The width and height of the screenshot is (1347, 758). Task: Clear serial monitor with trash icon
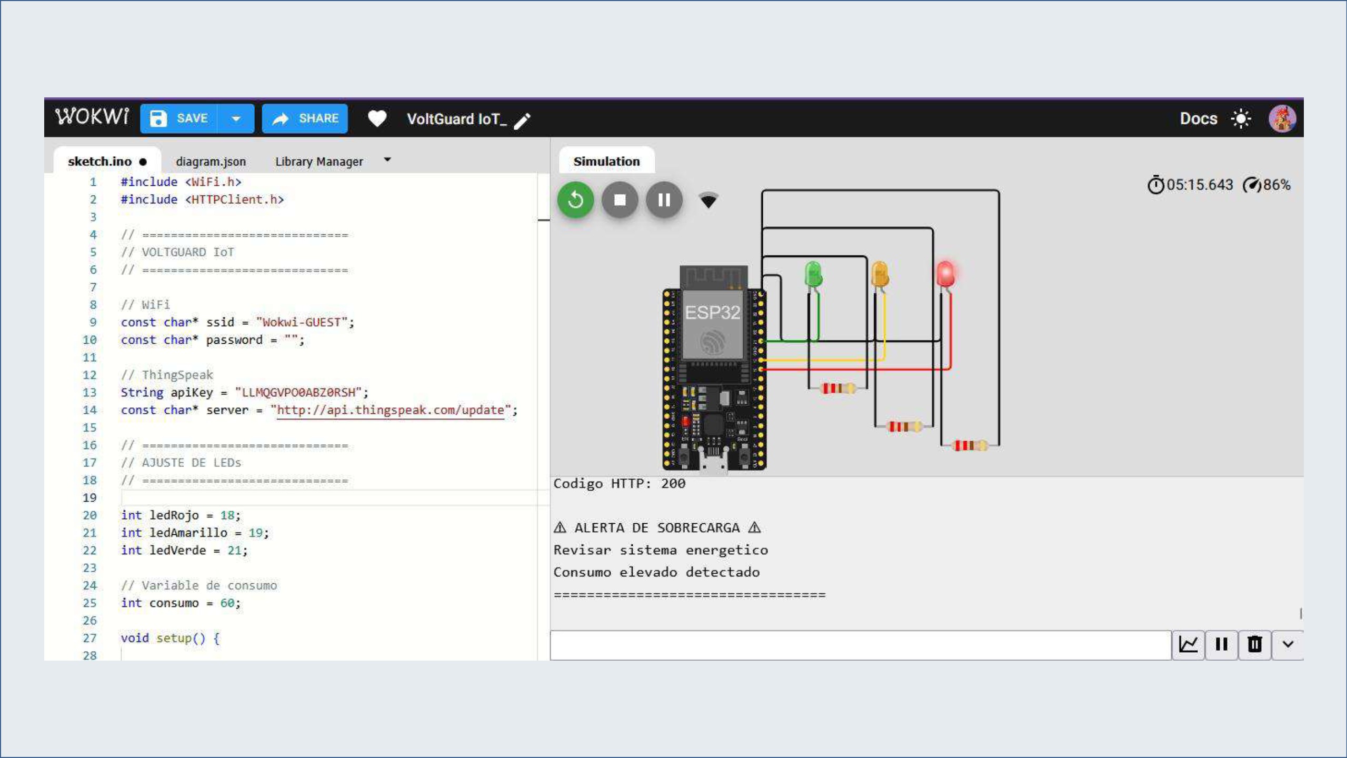[1255, 645]
